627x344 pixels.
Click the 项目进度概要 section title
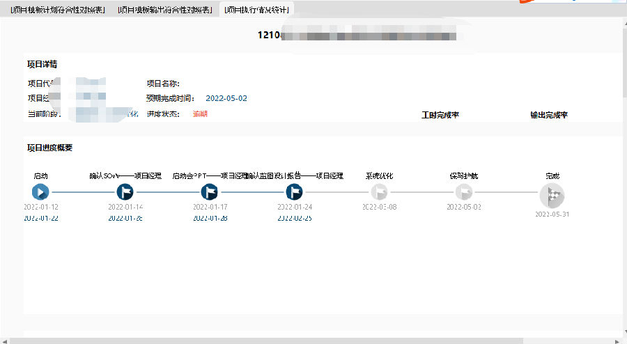coord(49,148)
